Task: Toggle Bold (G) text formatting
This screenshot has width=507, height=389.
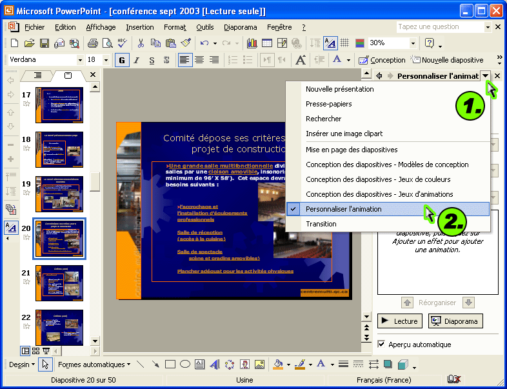Action: coord(121,60)
